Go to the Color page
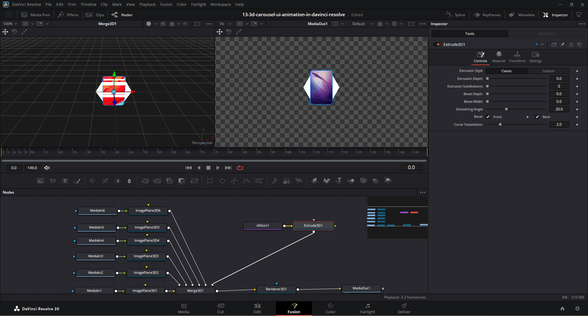588x316 pixels. (x=330, y=308)
